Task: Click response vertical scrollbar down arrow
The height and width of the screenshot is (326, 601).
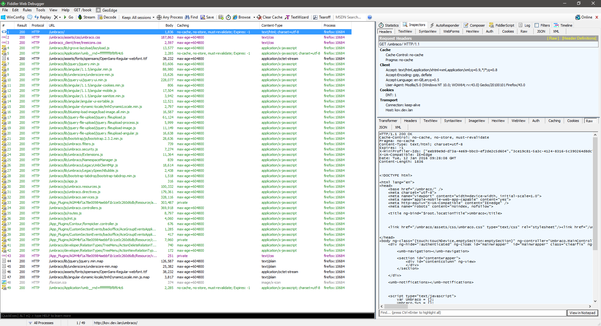Action: (595, 301)
